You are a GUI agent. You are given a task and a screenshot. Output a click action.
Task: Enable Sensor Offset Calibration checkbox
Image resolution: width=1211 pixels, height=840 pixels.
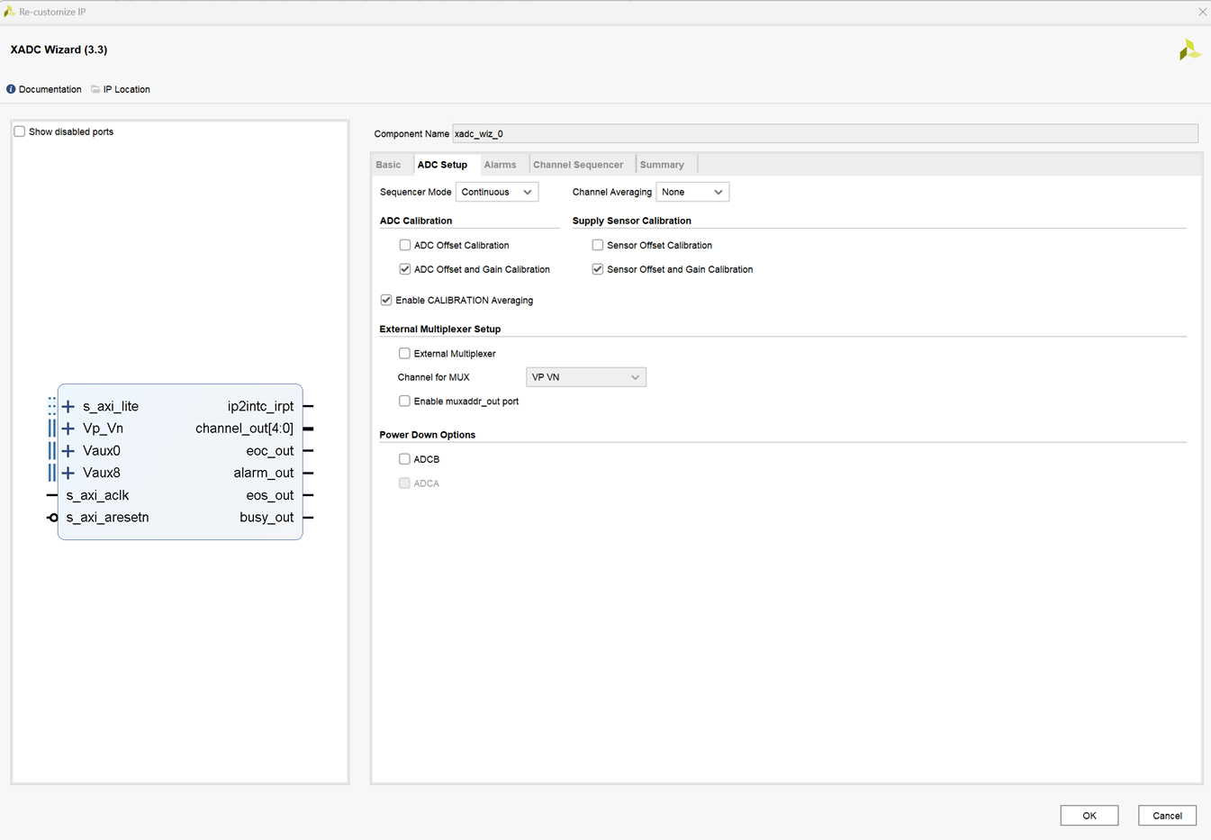[598, 245]
